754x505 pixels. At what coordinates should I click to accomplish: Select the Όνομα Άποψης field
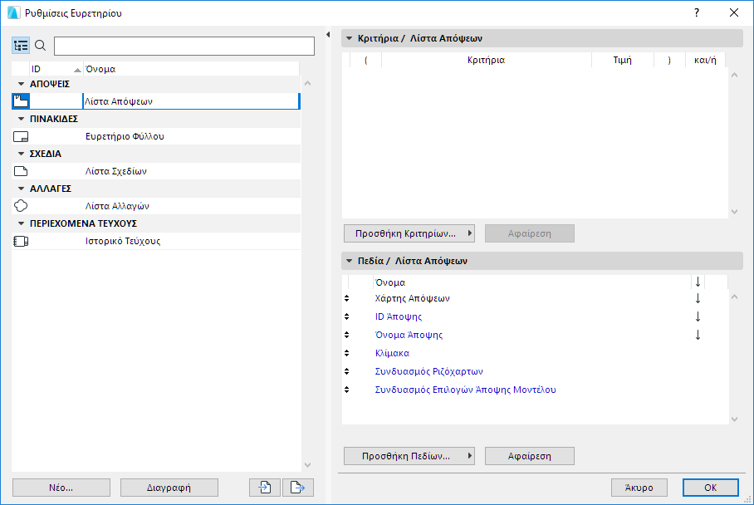tap(409, 336)
